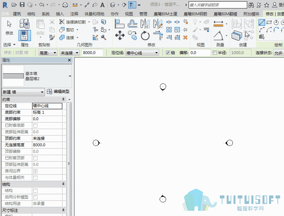Choose the Line draw tool
The width and height of the screenshot is (284, 216).
coord(262,23)
